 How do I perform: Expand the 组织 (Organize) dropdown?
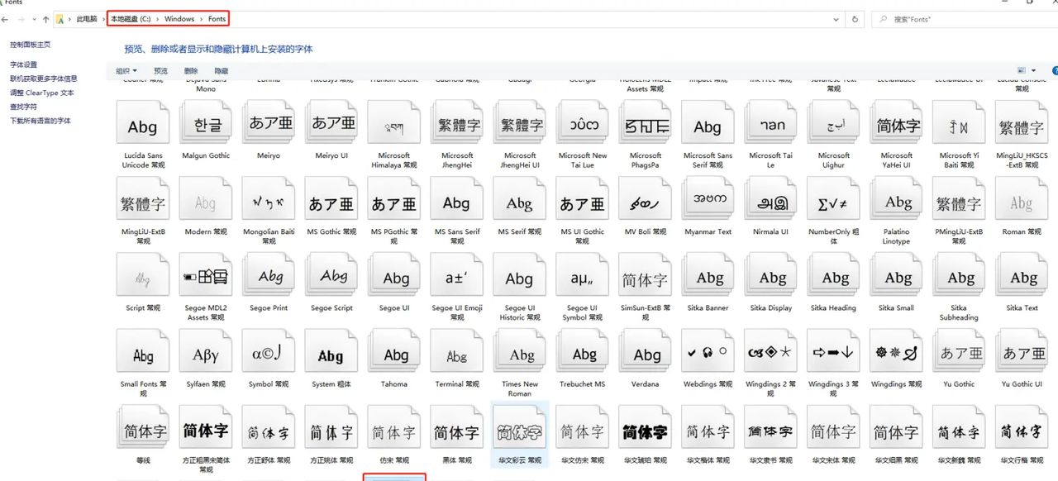coord(126,70)
